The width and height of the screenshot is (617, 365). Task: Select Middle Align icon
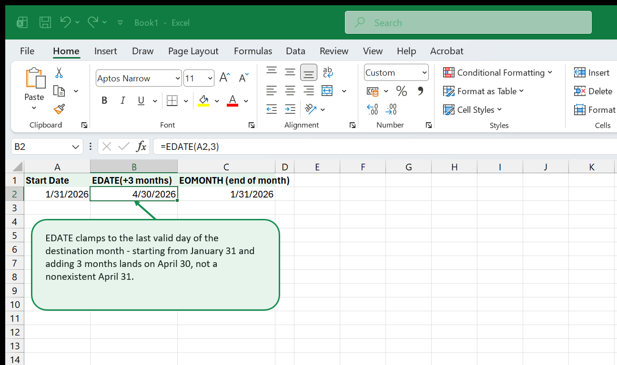(x=290, y=72)
